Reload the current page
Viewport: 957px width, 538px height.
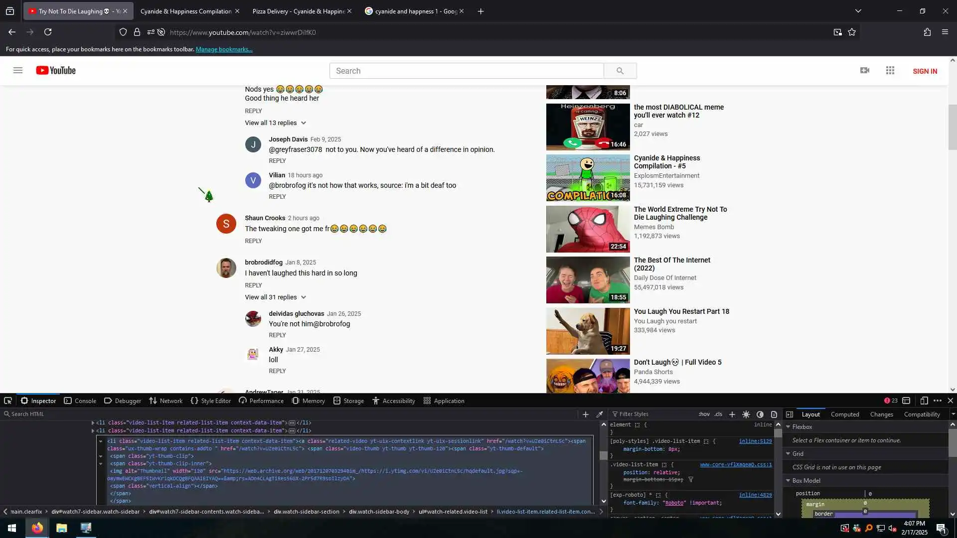(48, 32)
